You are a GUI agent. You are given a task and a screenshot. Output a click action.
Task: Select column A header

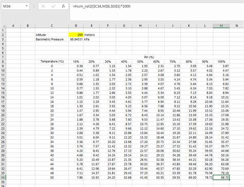(x=13, y=26)
